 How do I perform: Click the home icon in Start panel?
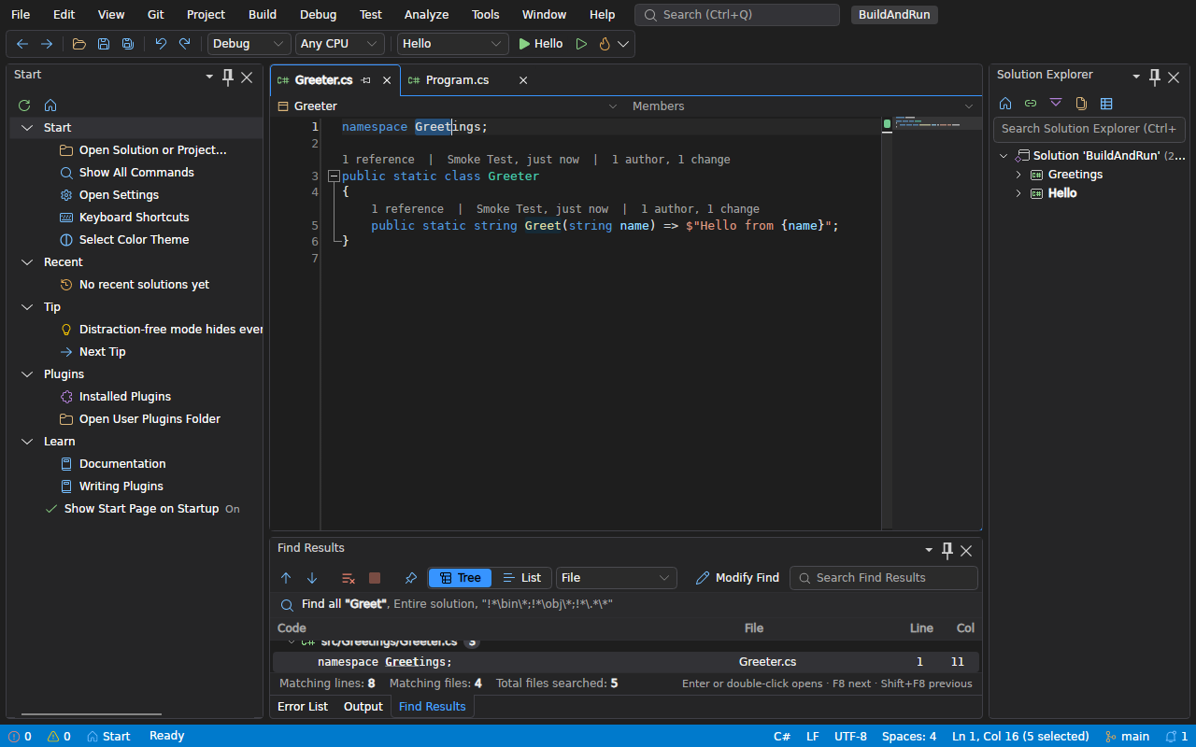click(50, 106)
